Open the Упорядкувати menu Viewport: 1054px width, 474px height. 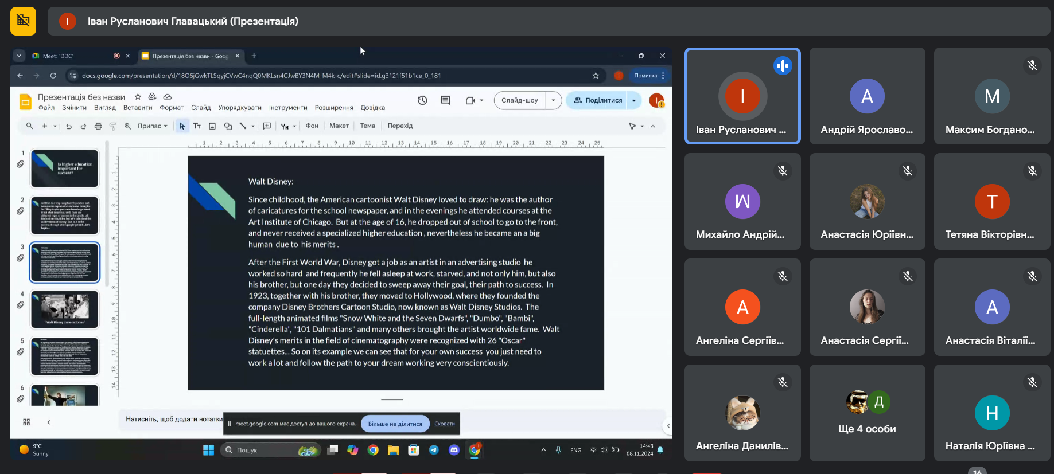(240, 108)
